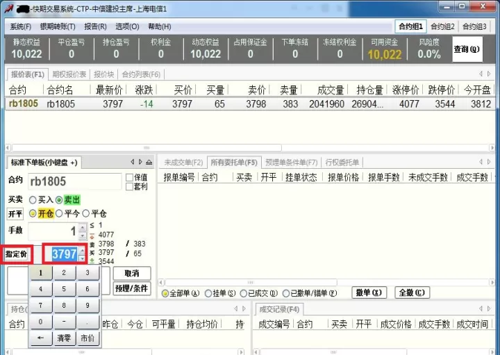Select the 报价表(F1) tab
The image size is (500, 355).
pyautogui.click(x=27, y=74)
